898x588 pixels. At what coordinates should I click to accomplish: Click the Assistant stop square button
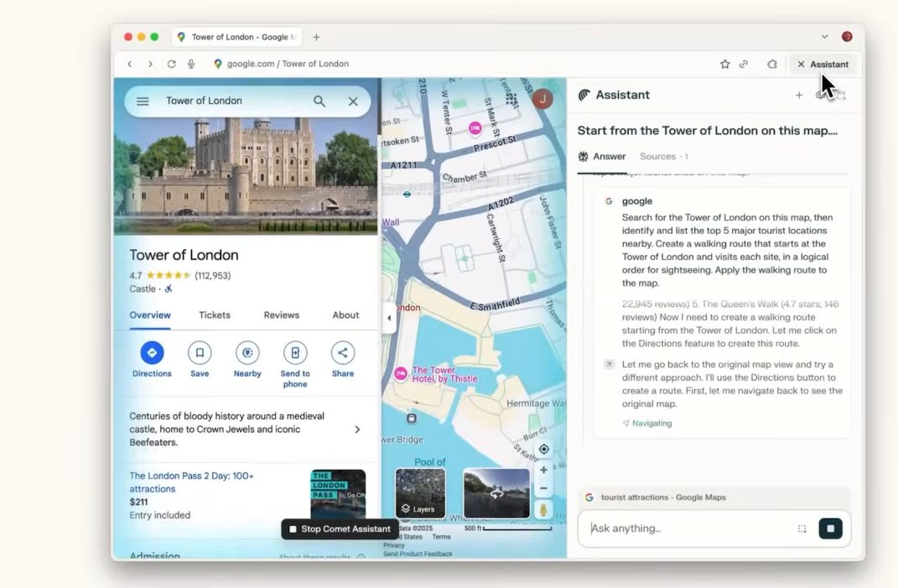point(830,528)
